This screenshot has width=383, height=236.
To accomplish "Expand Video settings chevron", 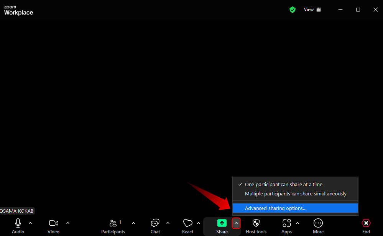I will click(67, 222).
